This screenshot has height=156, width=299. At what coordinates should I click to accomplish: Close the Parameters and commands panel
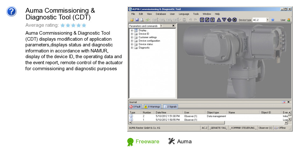click(x=173, y=26)
